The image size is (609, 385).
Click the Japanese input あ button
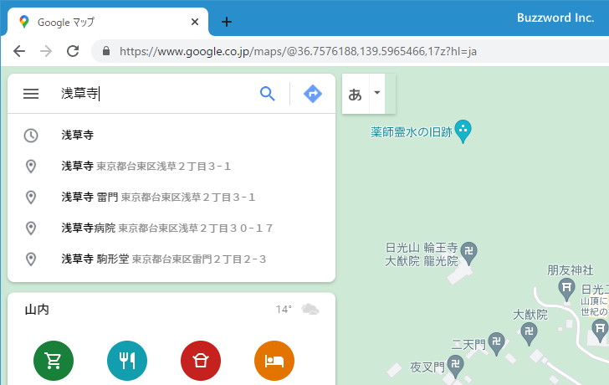[355, 94]
